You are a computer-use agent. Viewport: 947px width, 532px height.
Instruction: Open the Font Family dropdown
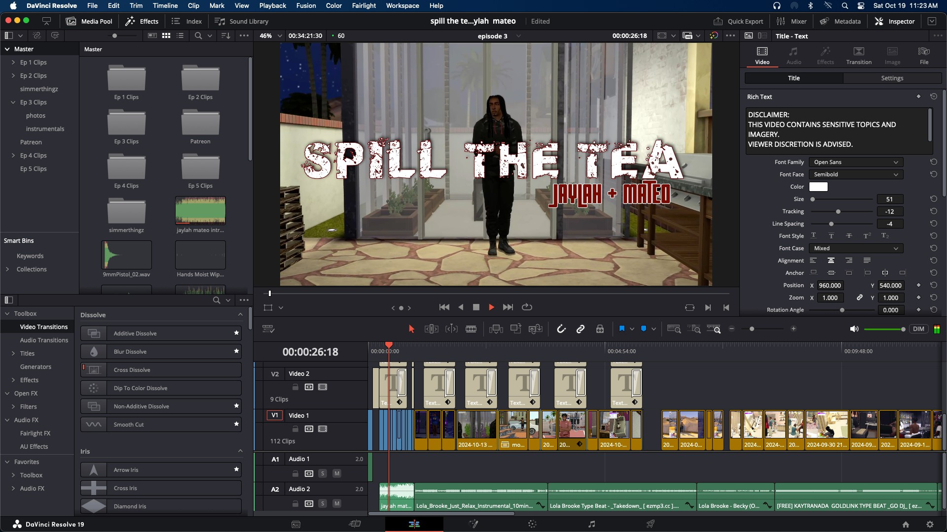856,162
